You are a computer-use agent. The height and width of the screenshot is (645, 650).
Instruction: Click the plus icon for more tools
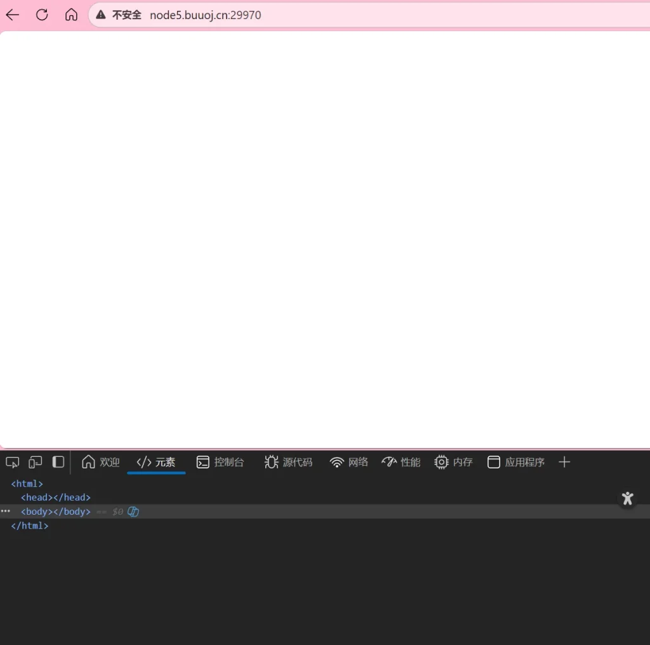pyautogui.click(x=564, y=462)
